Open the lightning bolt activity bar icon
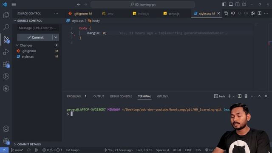The image size is (272, 153). click(6, 88)
